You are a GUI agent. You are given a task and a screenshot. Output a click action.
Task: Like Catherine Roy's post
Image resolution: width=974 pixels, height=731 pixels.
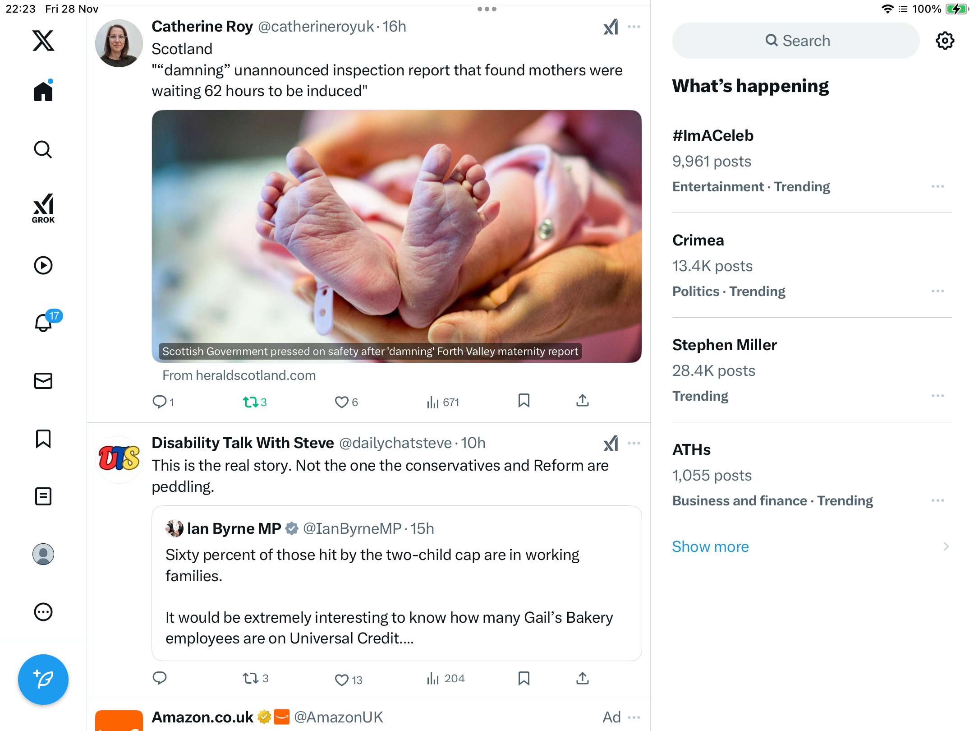click(x=342, y=402)
